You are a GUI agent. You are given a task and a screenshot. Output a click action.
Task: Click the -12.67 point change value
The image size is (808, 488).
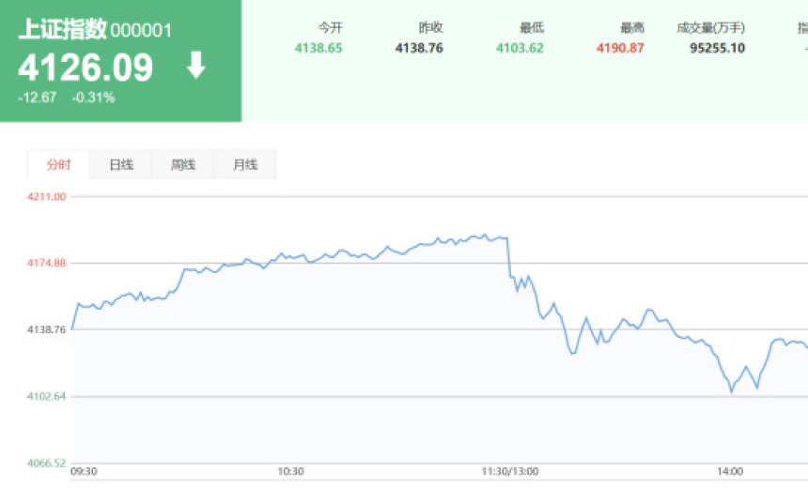[38, 97]
